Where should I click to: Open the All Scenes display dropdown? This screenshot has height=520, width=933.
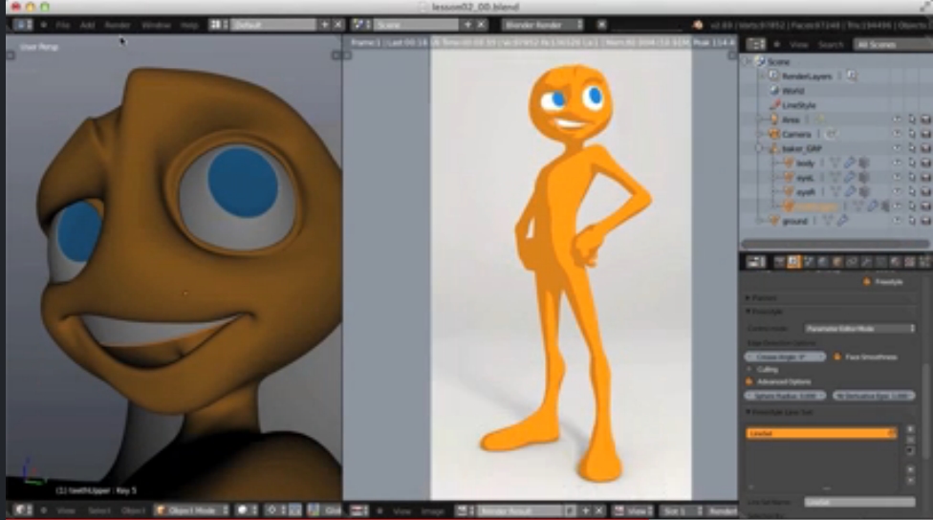(893, 45)
